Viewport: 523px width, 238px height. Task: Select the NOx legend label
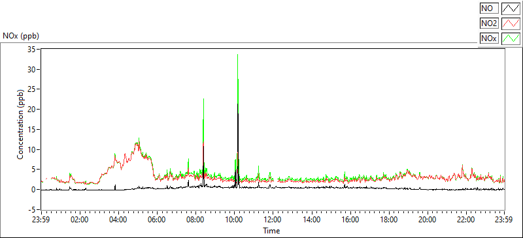(x=489, y=38)
